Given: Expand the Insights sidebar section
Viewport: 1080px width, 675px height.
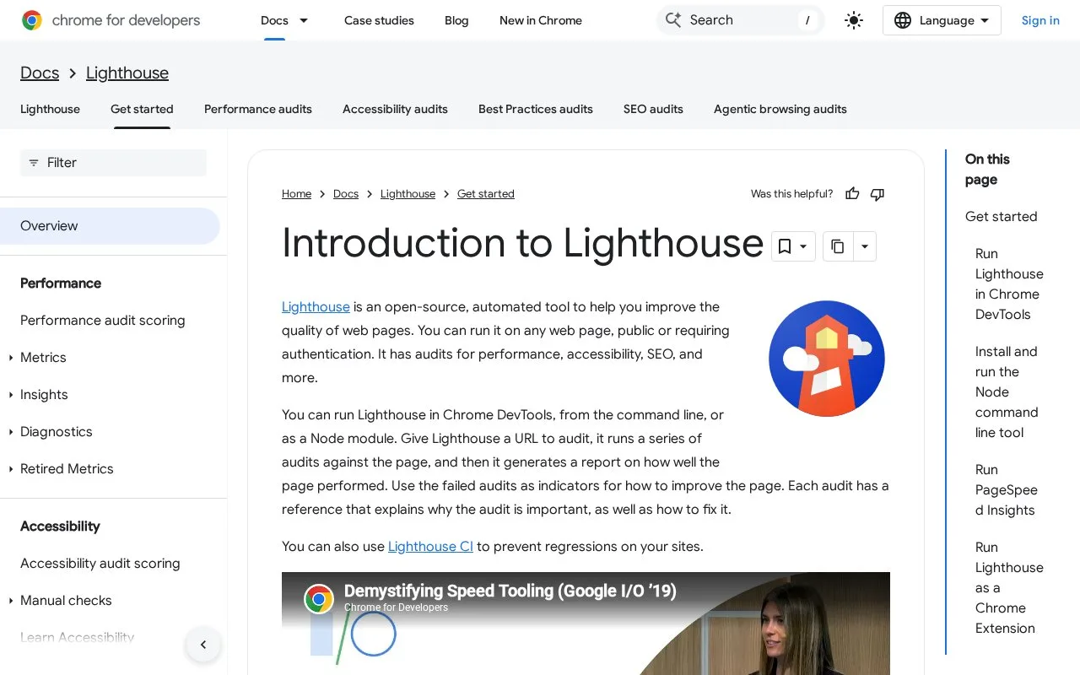Looking at the screenshot, I should [x=11, y=395].
